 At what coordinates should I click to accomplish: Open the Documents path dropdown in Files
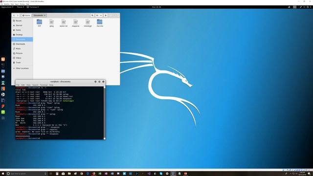tap(40, 15)
